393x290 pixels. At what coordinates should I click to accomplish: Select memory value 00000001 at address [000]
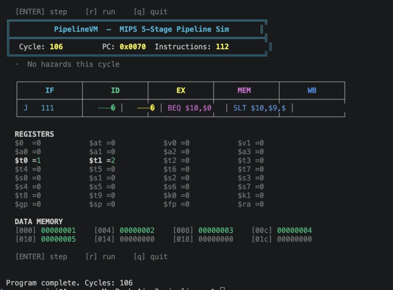pyautogui.click(x=58, y=231)
